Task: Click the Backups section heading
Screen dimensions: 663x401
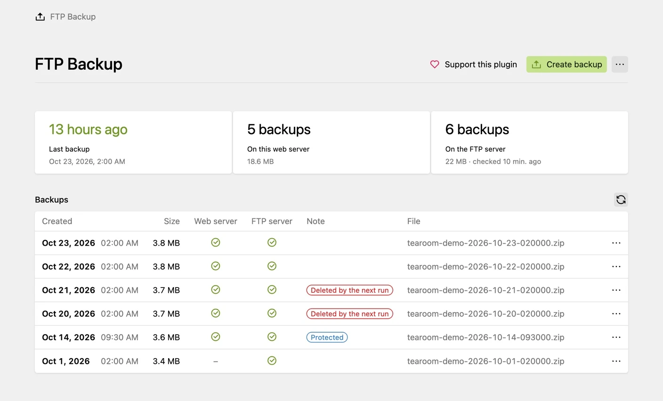Action: 52,200
